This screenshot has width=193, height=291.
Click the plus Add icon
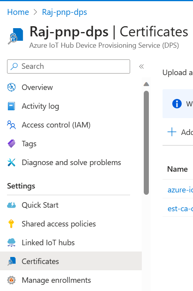click(x=172, y=132)
